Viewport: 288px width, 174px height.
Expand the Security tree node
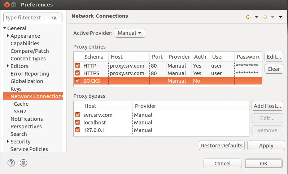point(8,142)
